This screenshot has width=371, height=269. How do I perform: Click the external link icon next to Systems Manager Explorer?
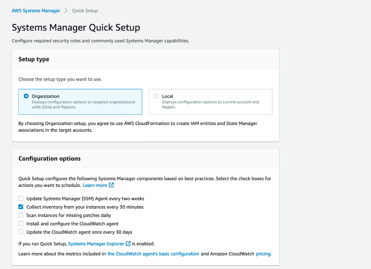click(128, 244)
